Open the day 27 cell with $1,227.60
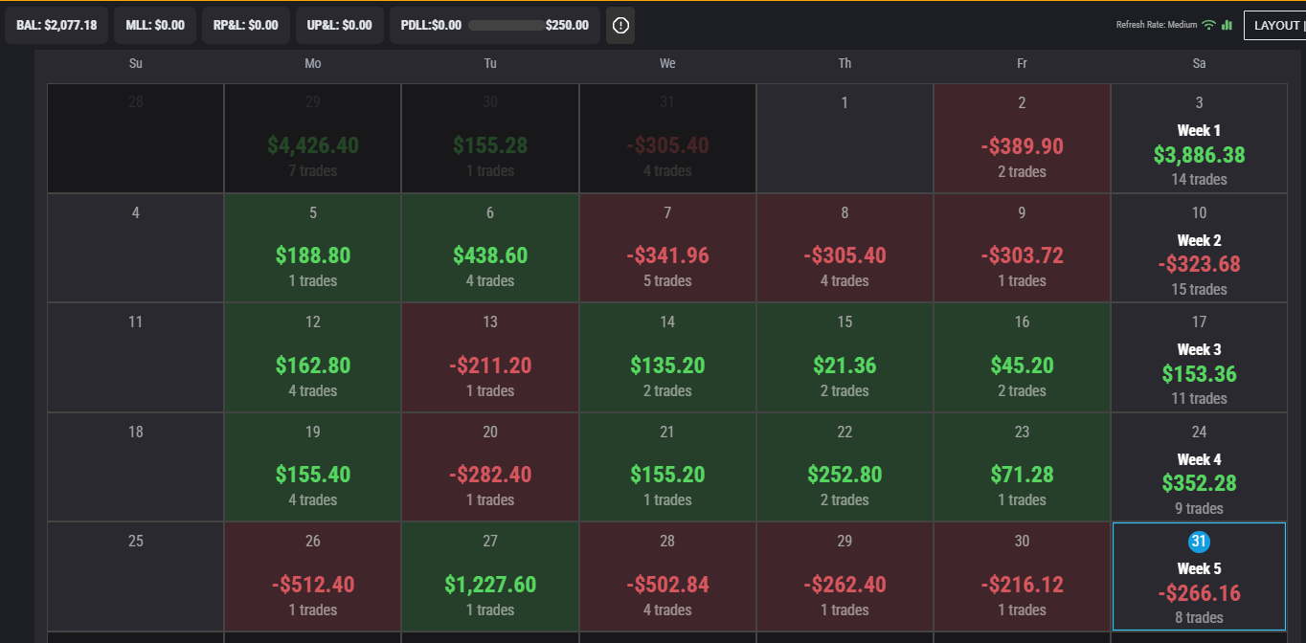This screenshot has height=643, width=1306. [490, 577]
